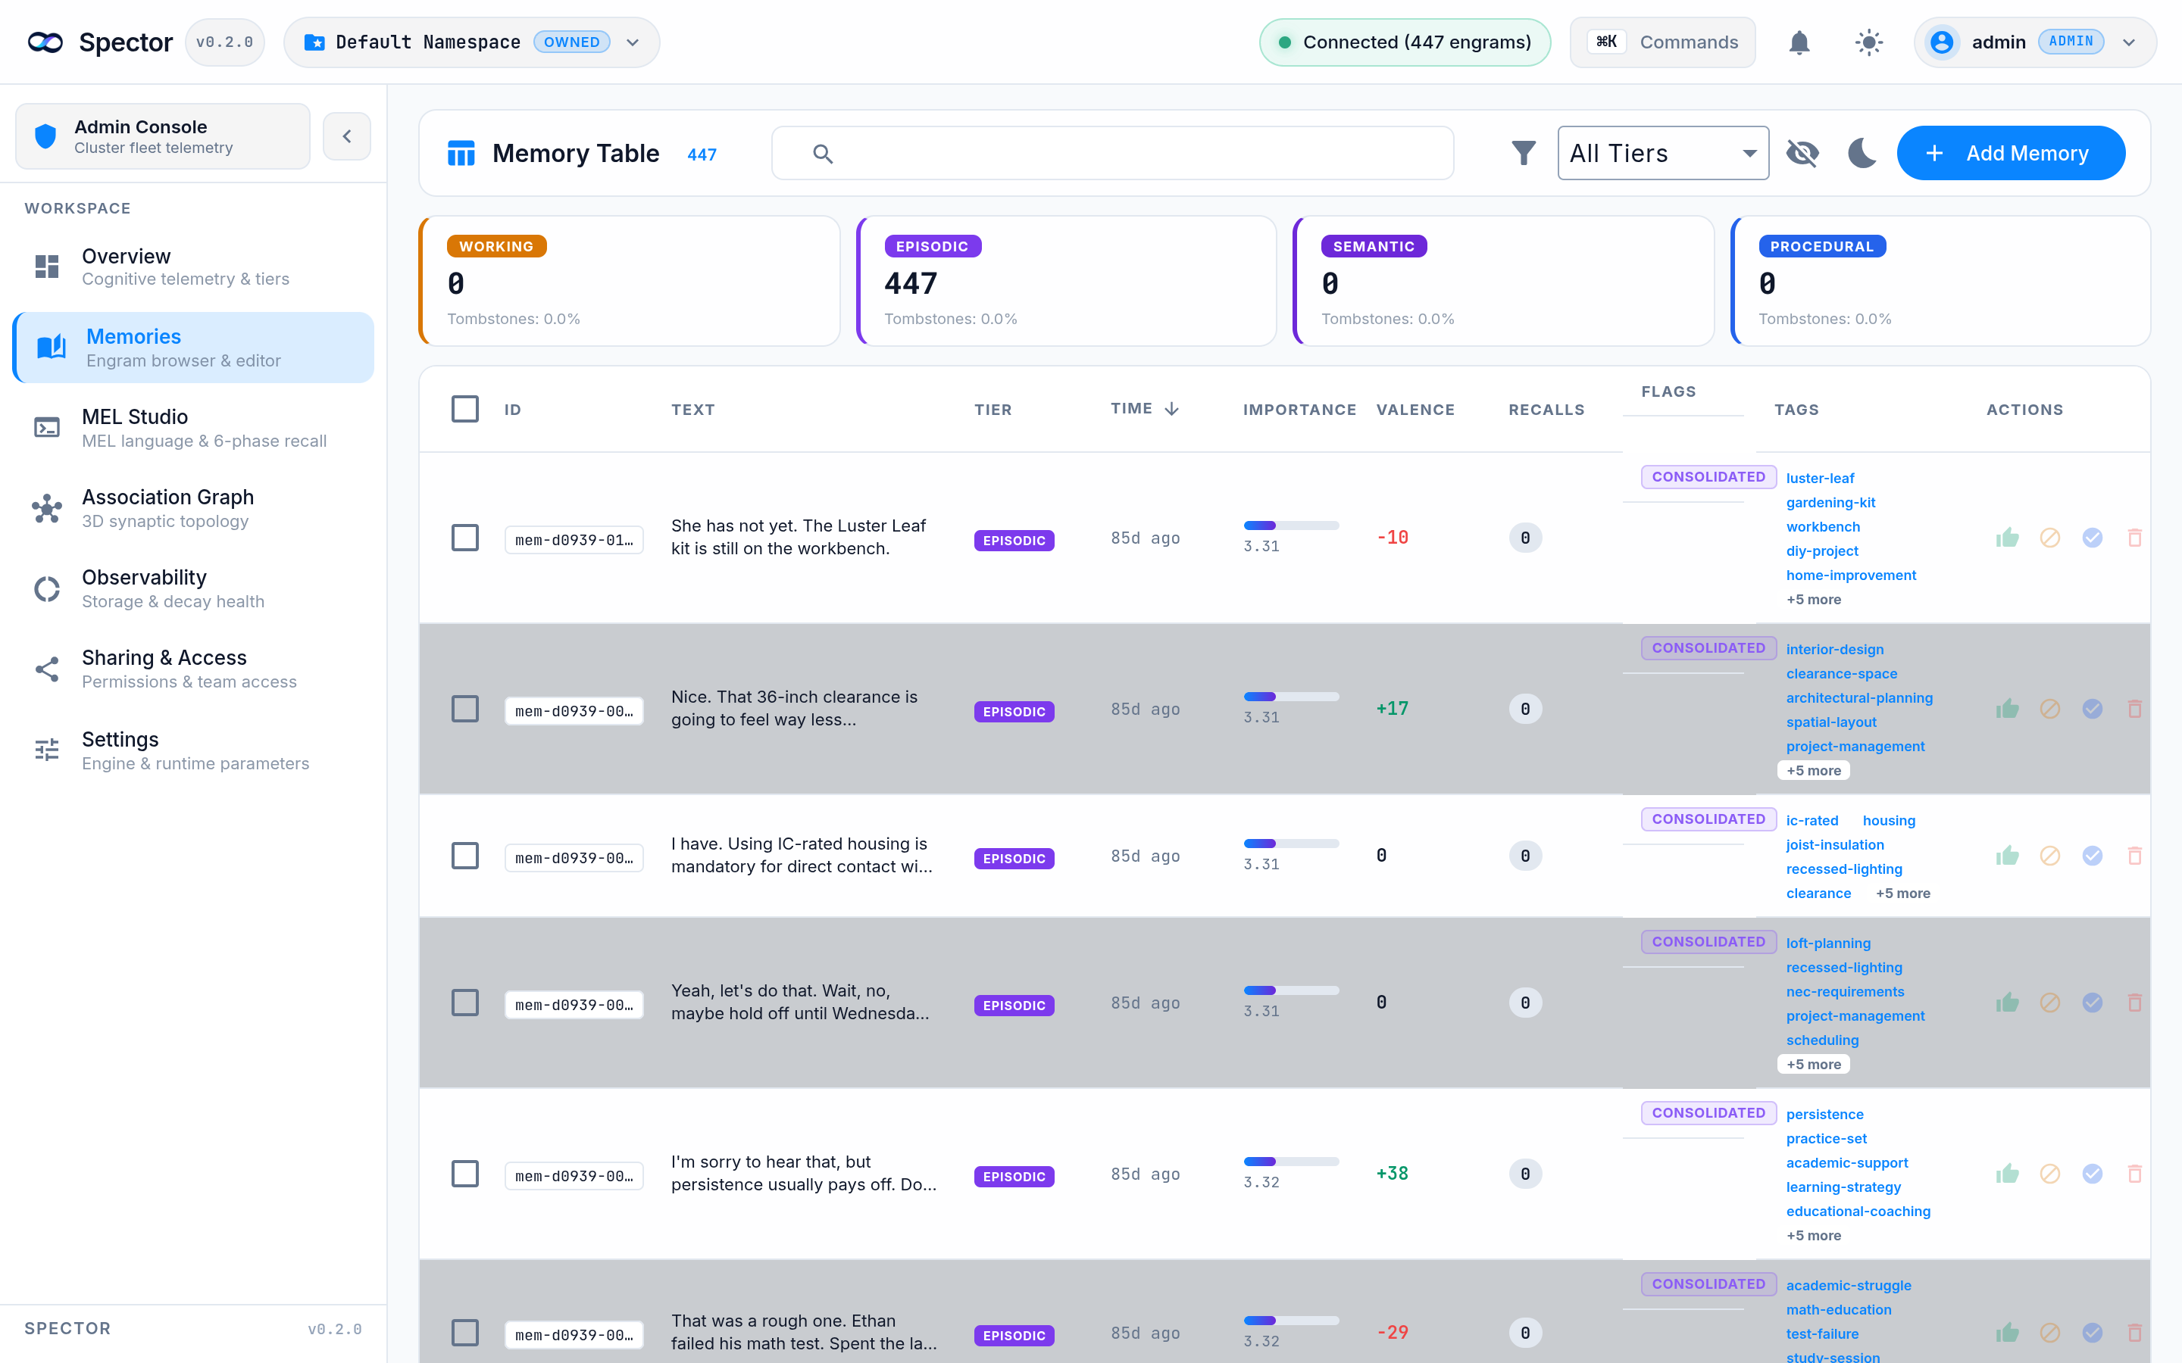Screen dimensions: 2182x1363
Task: Navigate to Observability
Action: pyautogui.click(x=194, y=588)
